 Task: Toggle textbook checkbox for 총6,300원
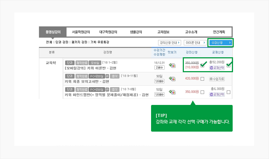(x=228, y=92)
